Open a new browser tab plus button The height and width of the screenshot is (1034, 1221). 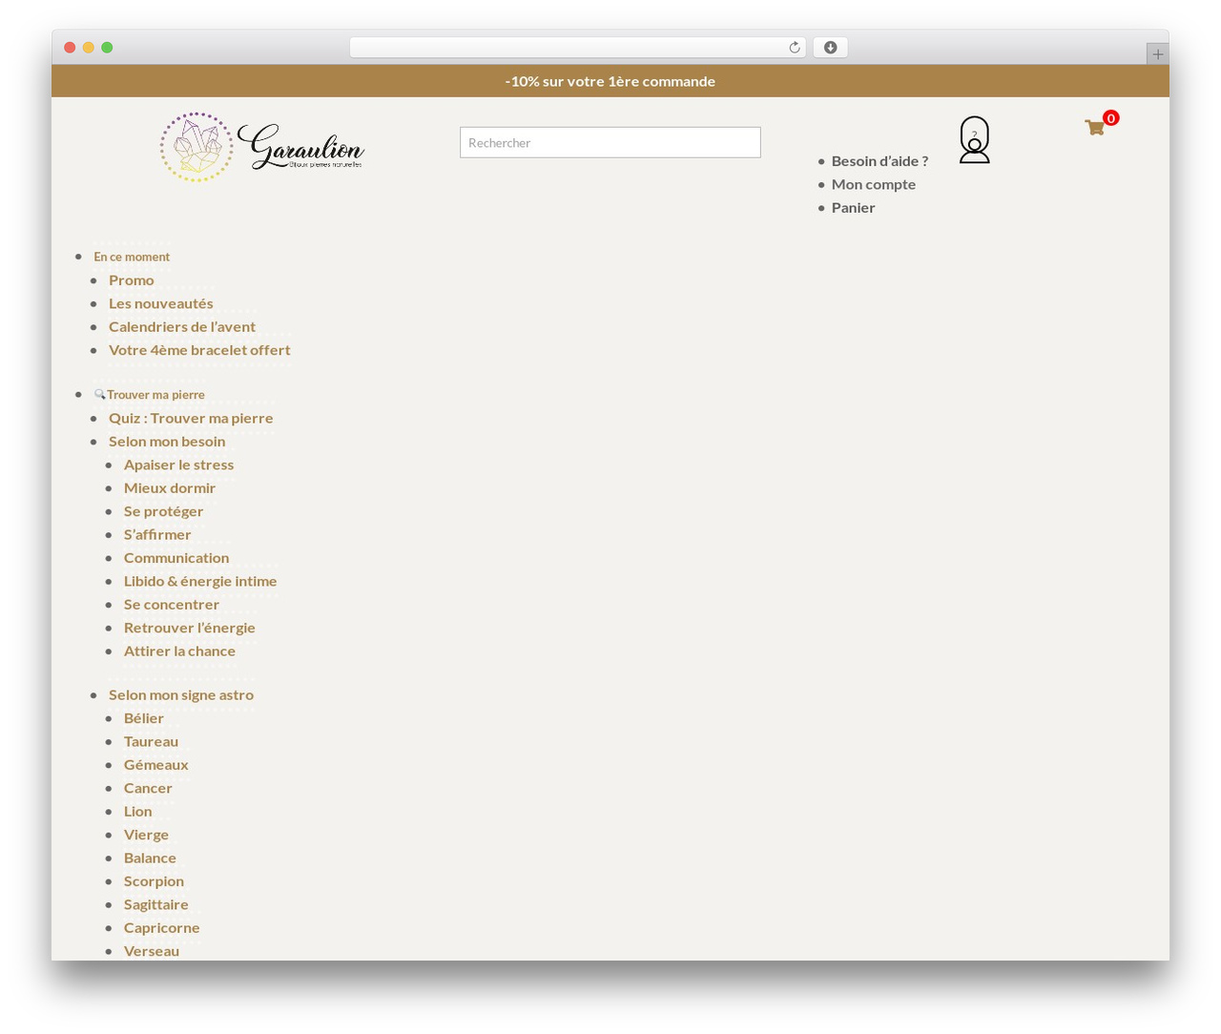point(1157,54)
